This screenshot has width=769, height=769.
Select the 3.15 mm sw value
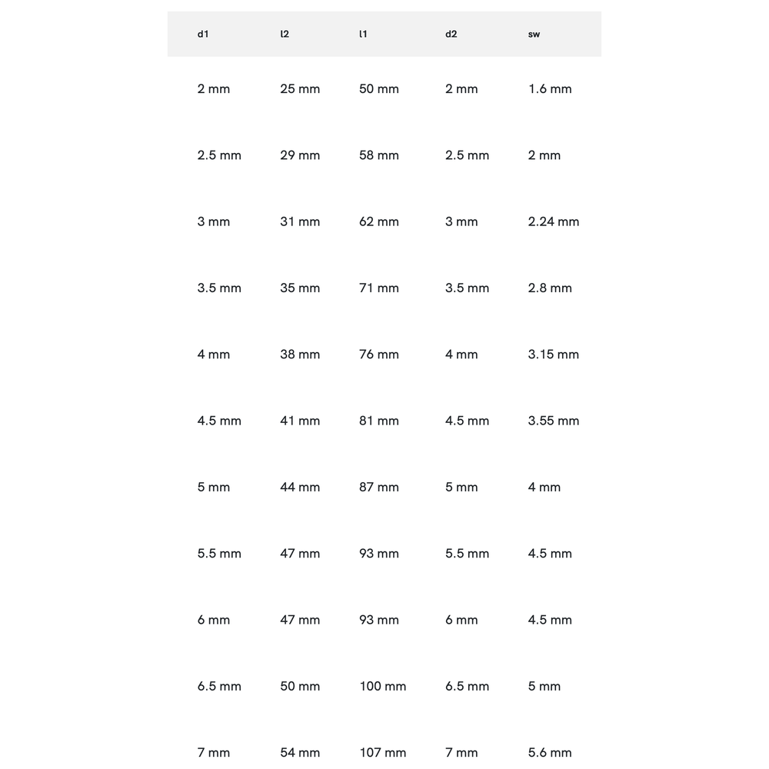coord(554,355)
